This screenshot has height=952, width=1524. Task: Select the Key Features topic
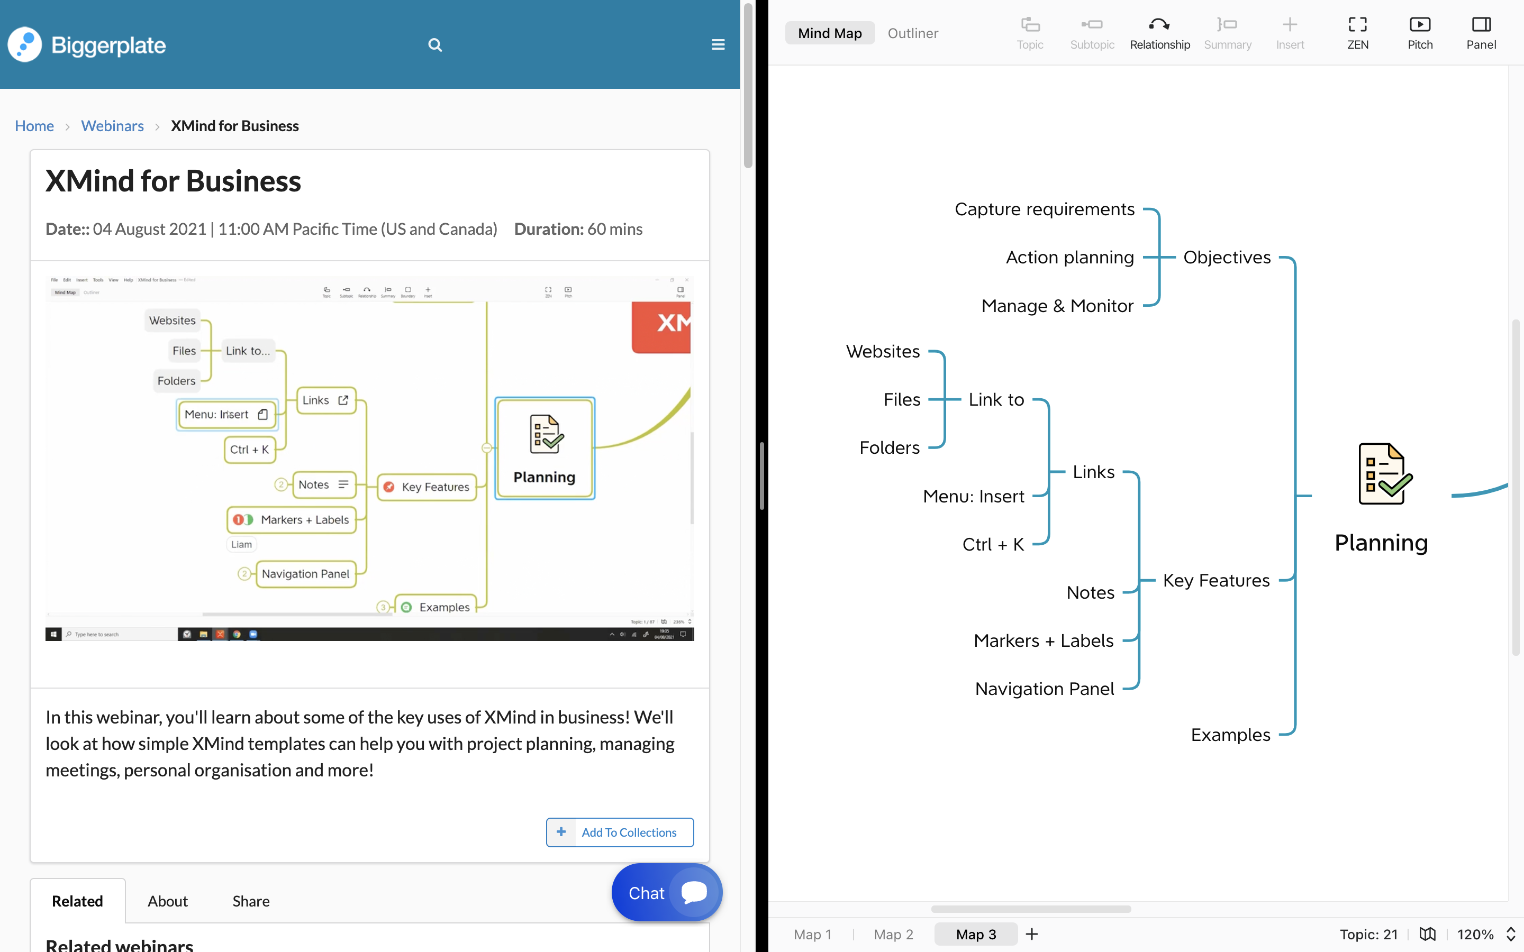point(1216,580)
